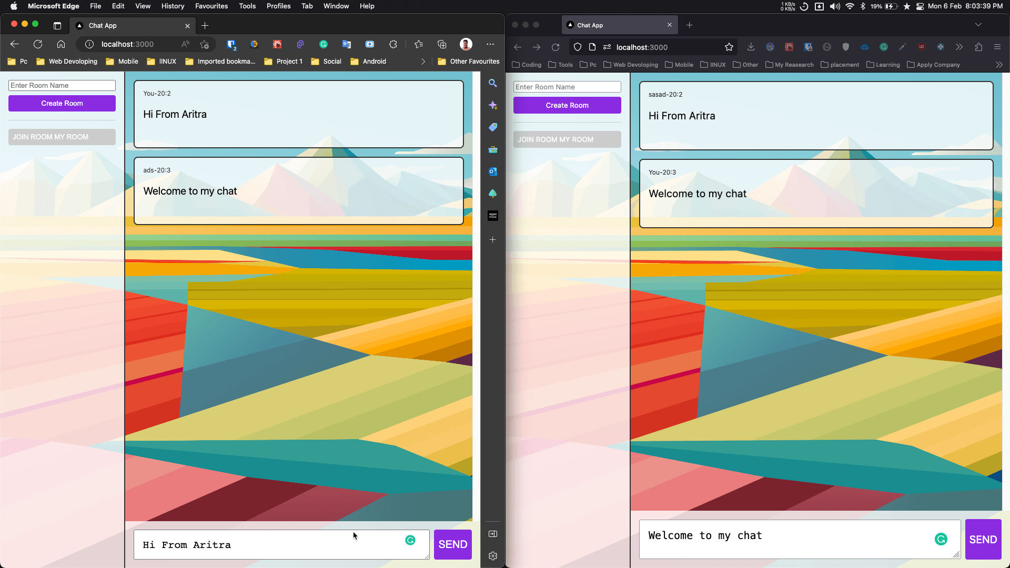The image size is (1010, 568).
Task: Click the Firefox downloads arrow icon
Action: point(751,47)
